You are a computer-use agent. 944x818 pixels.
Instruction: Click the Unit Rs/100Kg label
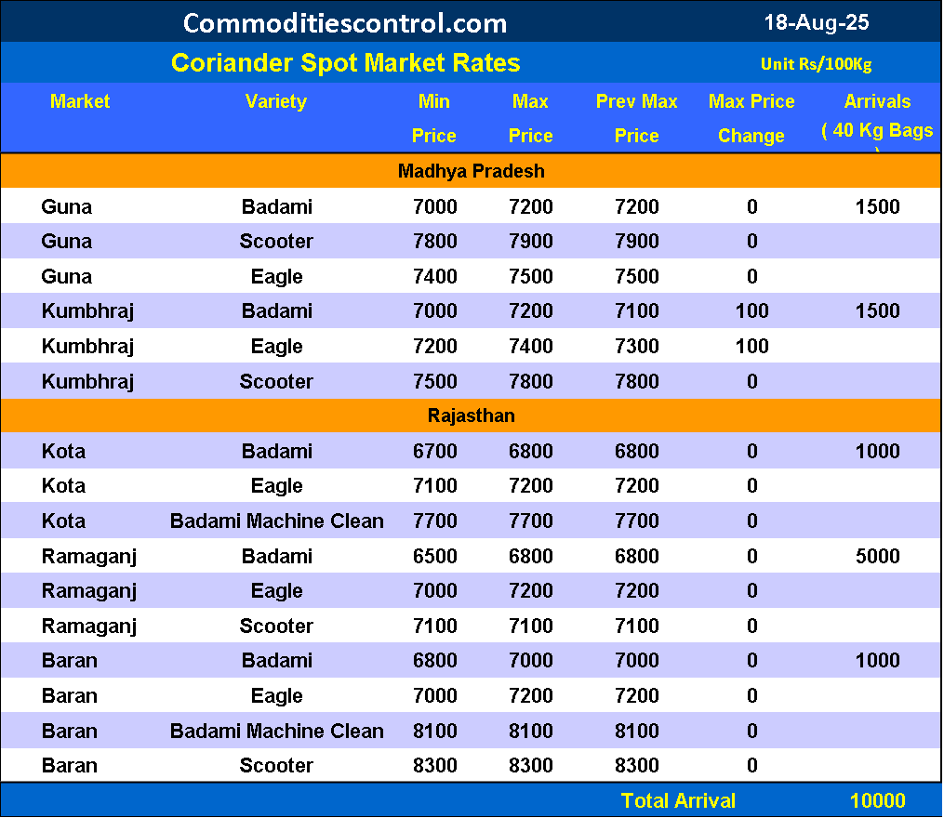(815, 64)
